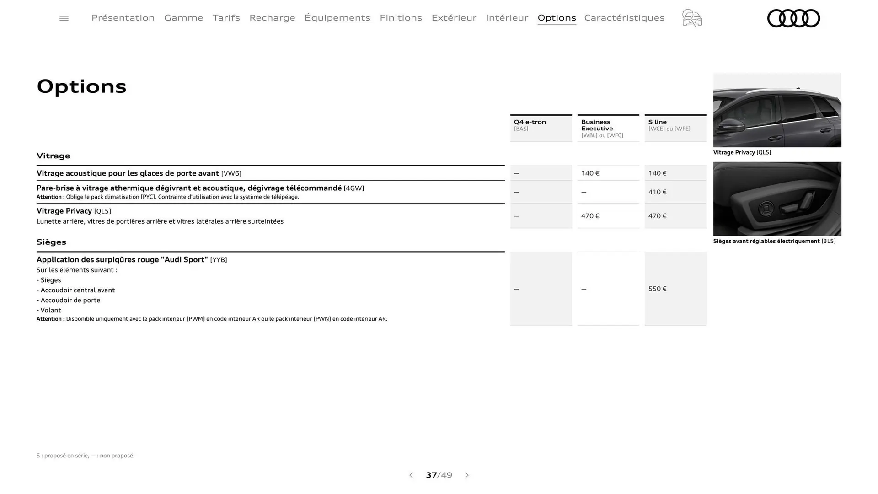
Task: Click the Audi rings logo
Action: 793,18
